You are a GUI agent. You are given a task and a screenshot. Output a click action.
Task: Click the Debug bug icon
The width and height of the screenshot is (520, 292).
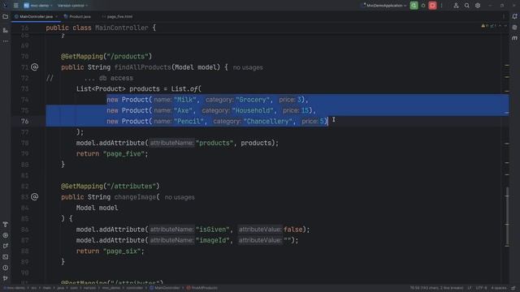point(423,6)
